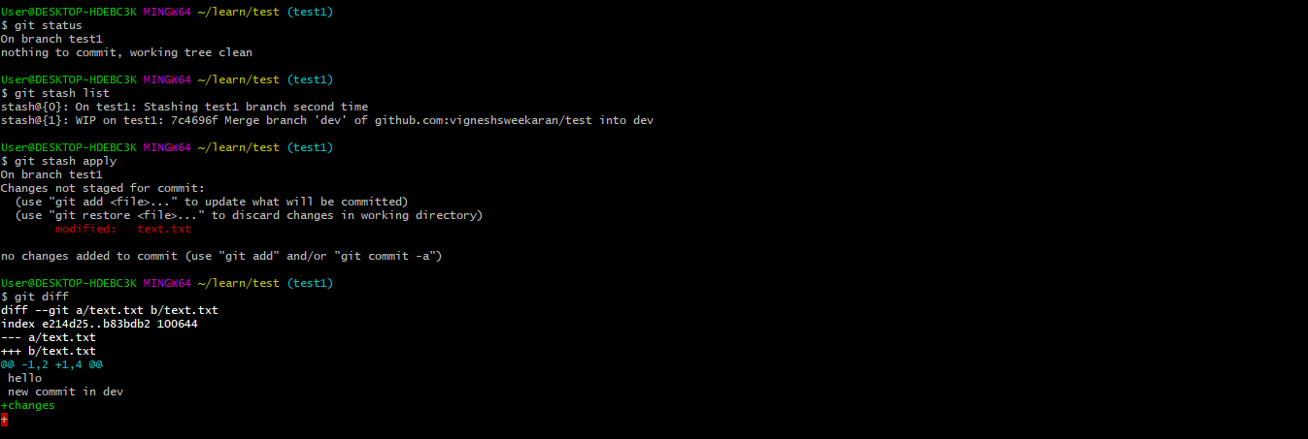Click the "git status" command text
Screen dimensions: 1308x439
[46, 24]
